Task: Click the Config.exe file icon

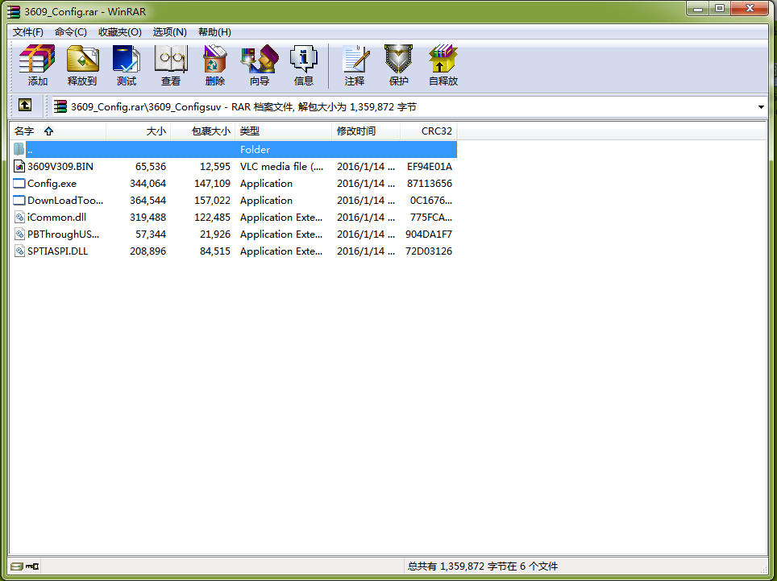Action: (x=19, y=183)
